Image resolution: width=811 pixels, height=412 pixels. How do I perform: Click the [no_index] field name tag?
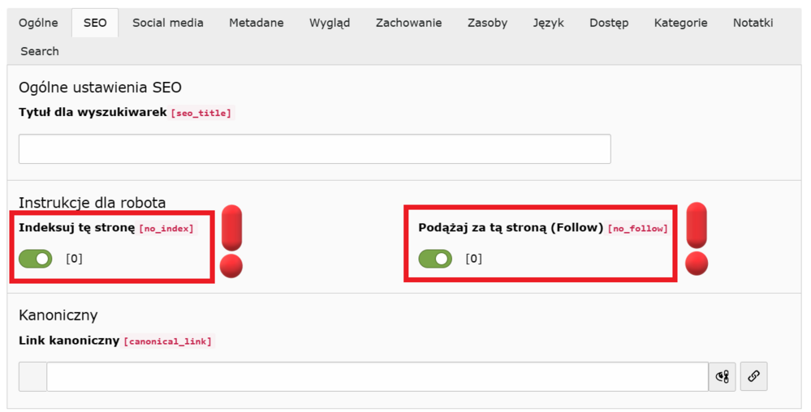pyautogui.click(x=166, y=229)
